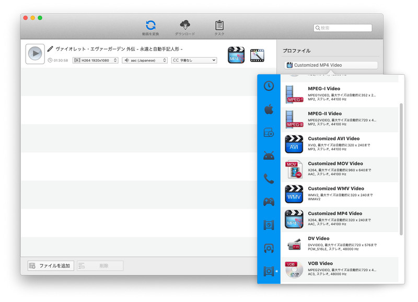
Task: Zoom the window with the green button
Action: point(40,18)
